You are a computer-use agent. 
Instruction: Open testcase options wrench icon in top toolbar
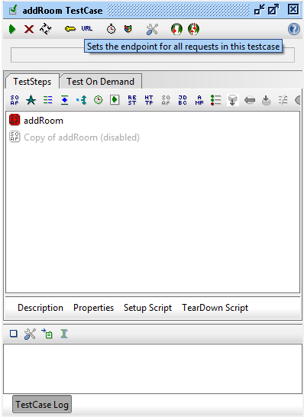point(152,29)
